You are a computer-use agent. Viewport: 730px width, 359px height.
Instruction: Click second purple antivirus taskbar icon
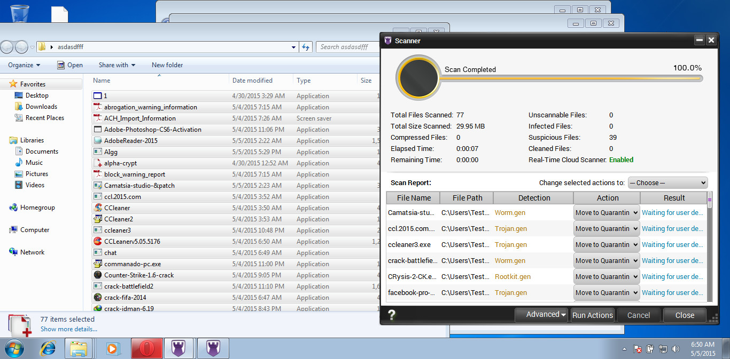coord(213,348)
